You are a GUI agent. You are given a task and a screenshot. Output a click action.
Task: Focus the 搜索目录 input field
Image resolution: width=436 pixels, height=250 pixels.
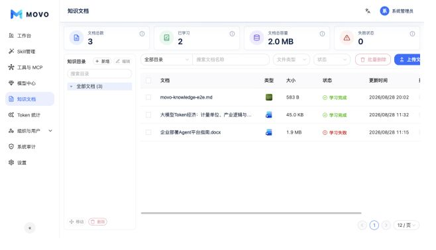[x=99, y=73]
